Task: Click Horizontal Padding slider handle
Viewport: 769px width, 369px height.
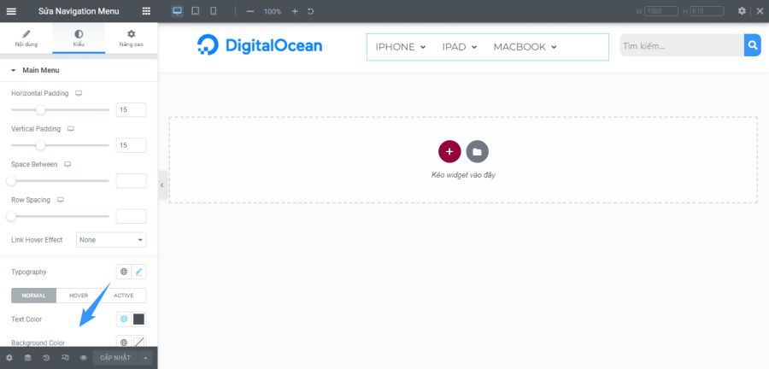Action: (41, 110)
